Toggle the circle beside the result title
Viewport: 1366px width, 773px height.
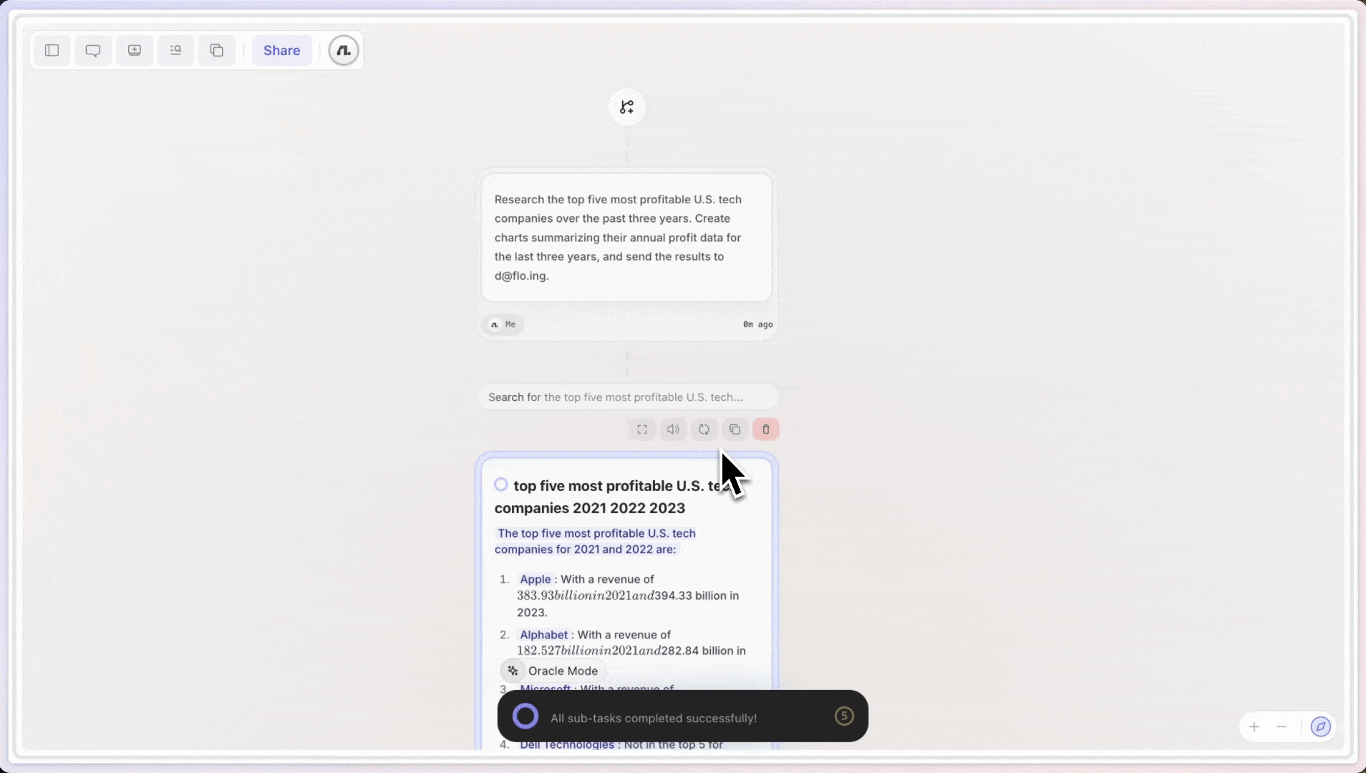(501, 485)
